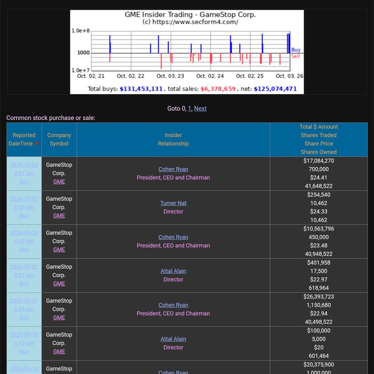Sort by Reported DateTime column header
The width and height of the screenshot is (374, 374).
click(x=24, y=140)
